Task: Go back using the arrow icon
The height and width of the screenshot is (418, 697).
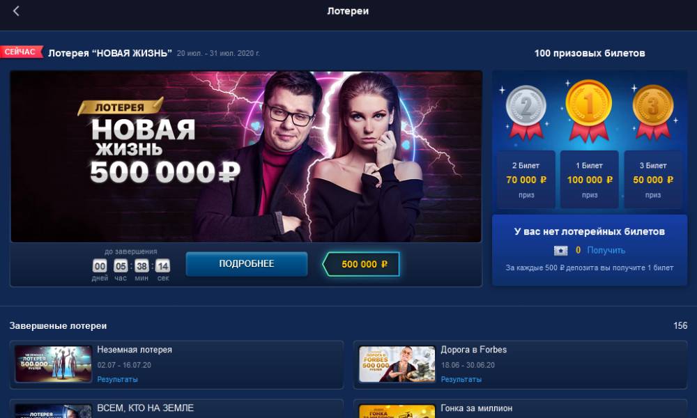Action: pos(17,11)
